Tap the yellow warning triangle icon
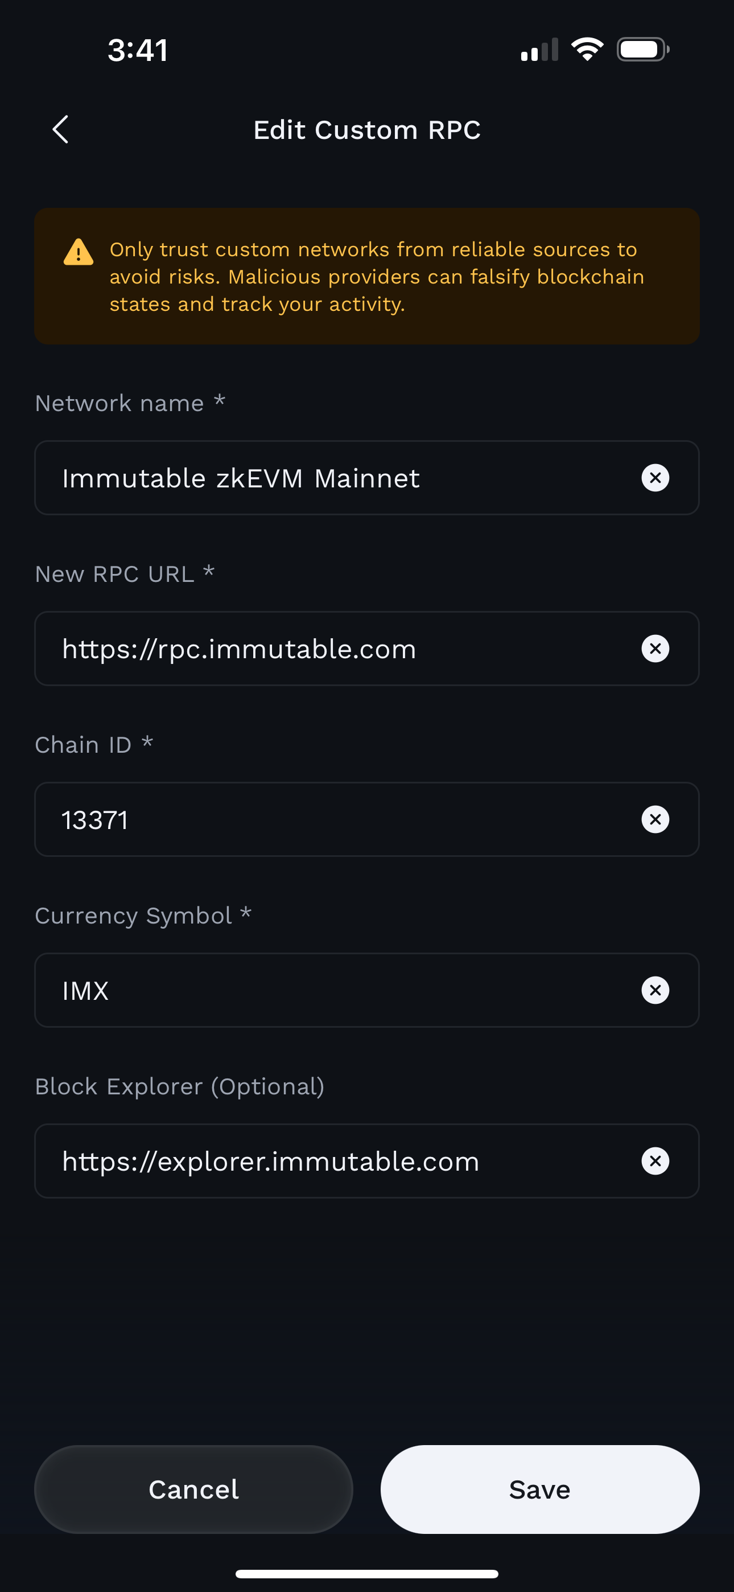Image resolution: width=734 pixels, height=1592 pixels. tap(79, 252)
